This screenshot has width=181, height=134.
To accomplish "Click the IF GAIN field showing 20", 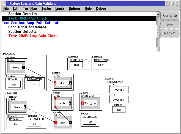I will 15,124.
